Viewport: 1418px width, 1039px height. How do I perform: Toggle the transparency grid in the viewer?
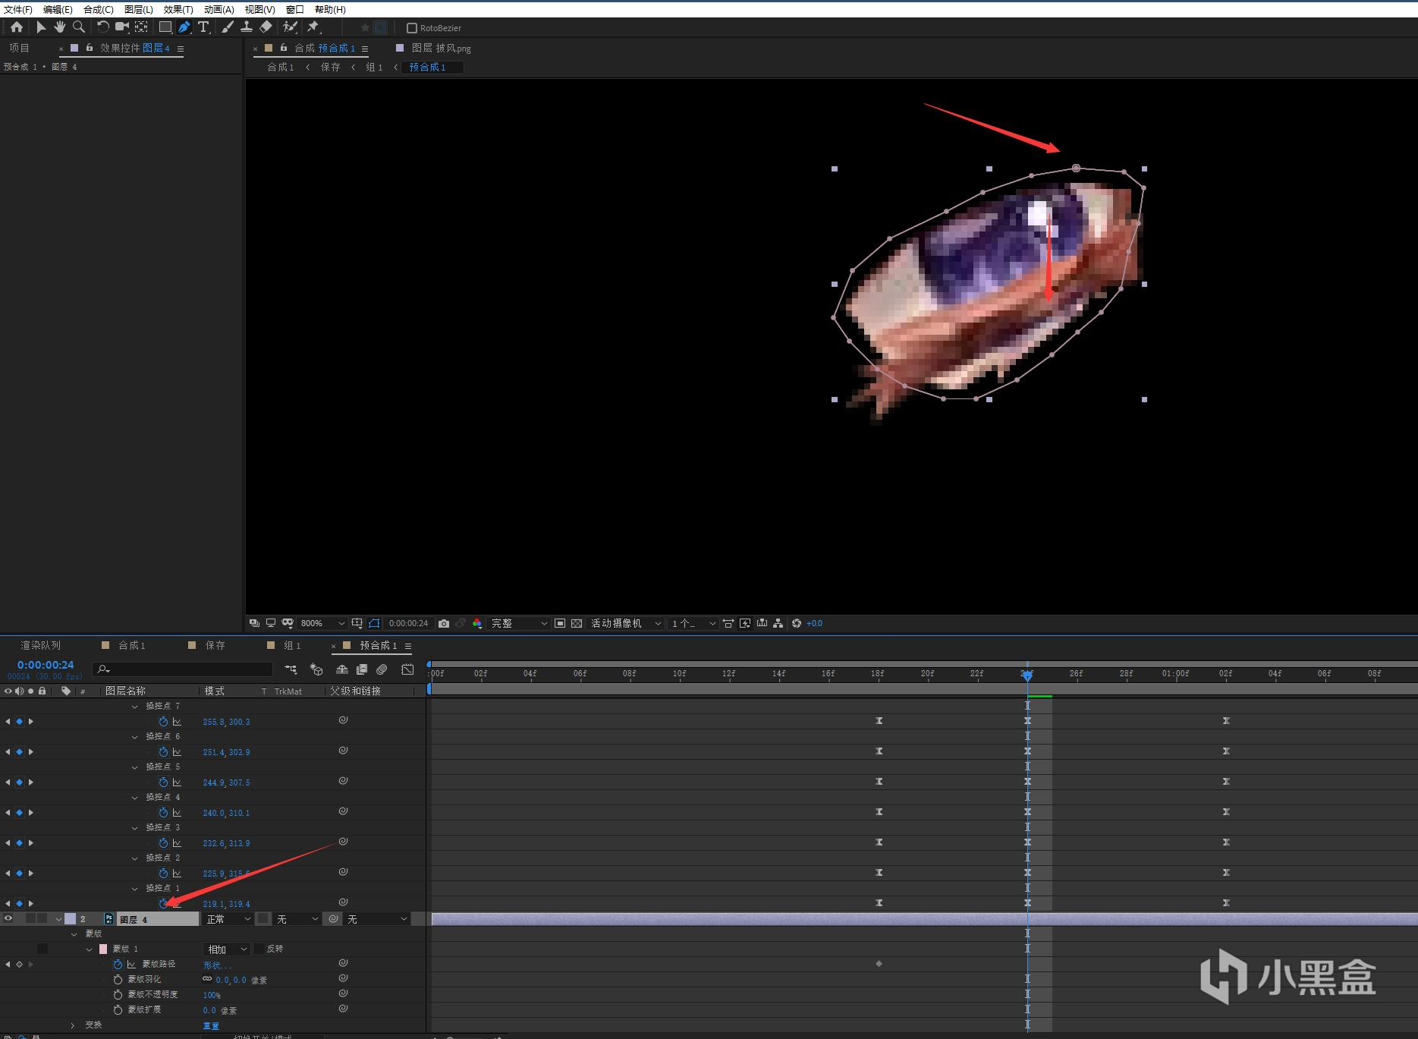(577, 623)
